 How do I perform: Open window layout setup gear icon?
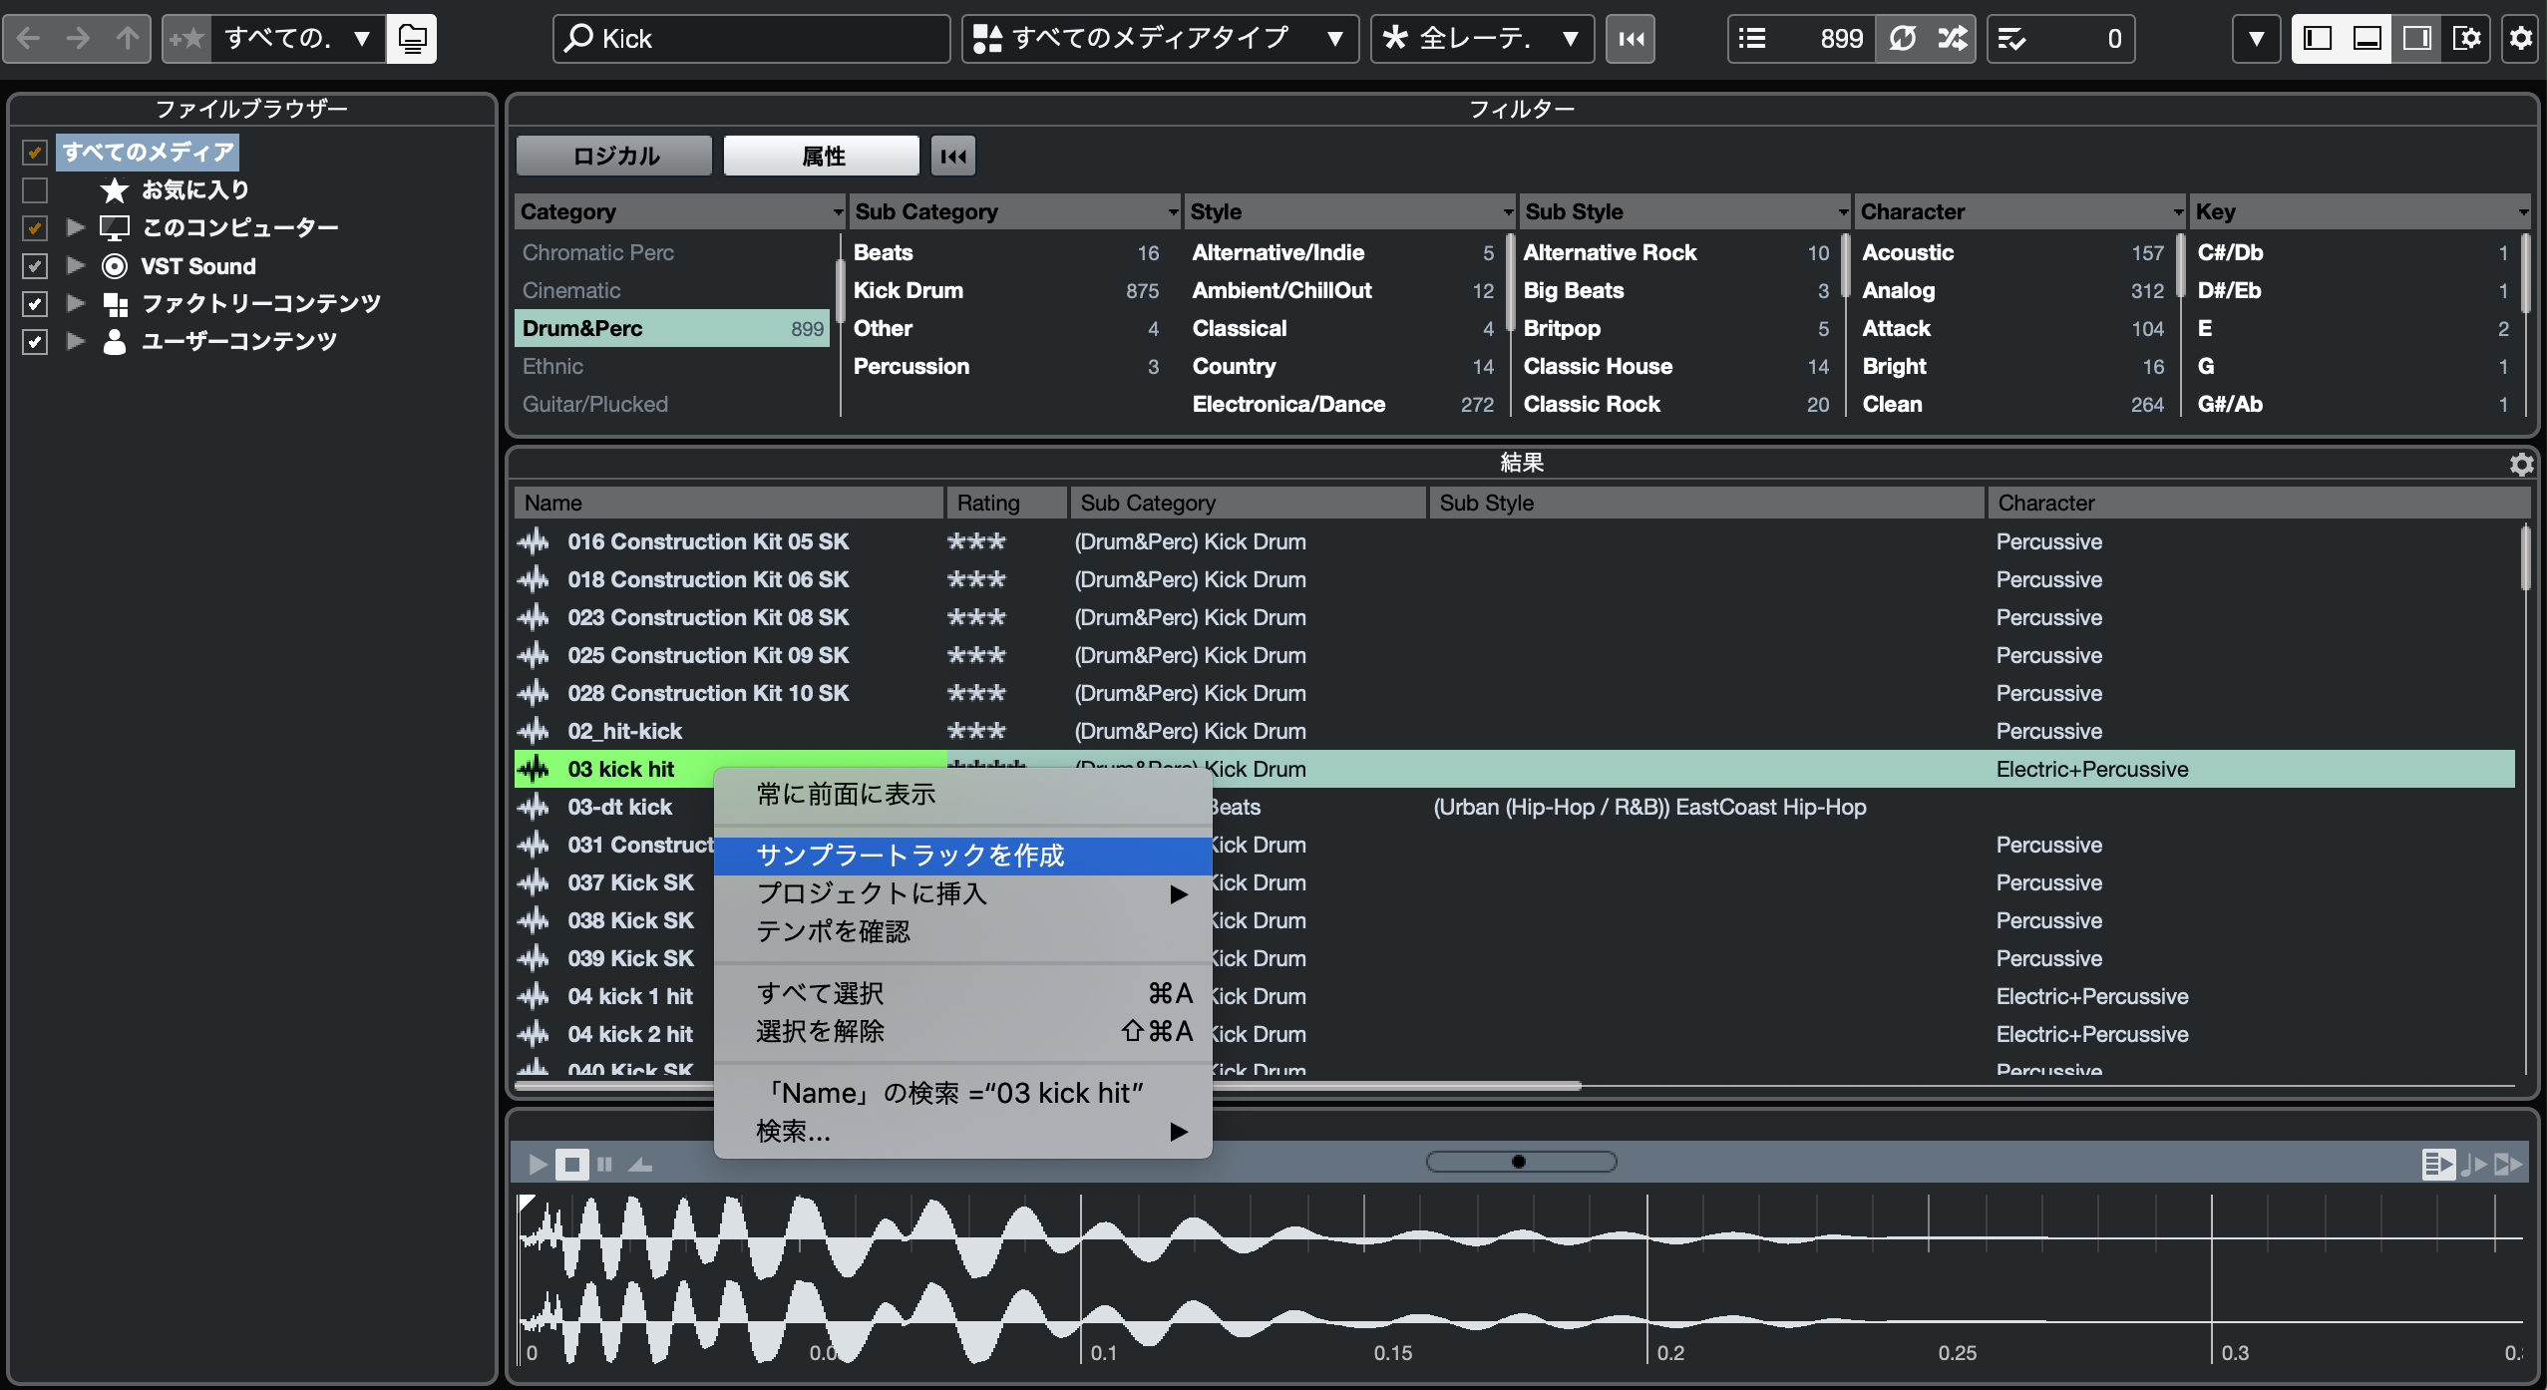click(2466, 39)
